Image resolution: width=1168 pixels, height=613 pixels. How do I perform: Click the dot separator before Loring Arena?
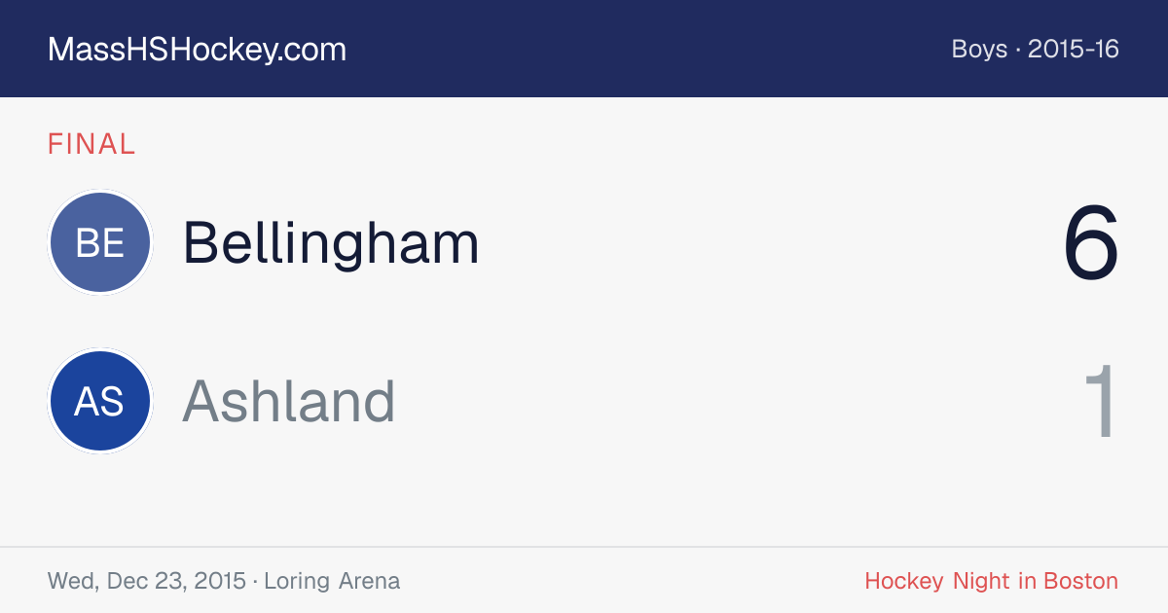coord(255,582)
